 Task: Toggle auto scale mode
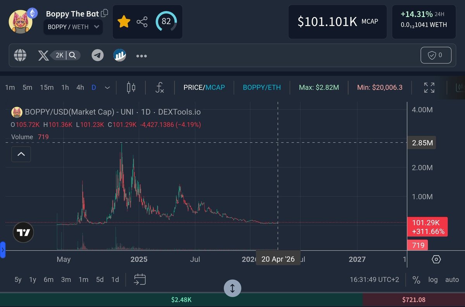pyautogui.click(x=452, y=279)
